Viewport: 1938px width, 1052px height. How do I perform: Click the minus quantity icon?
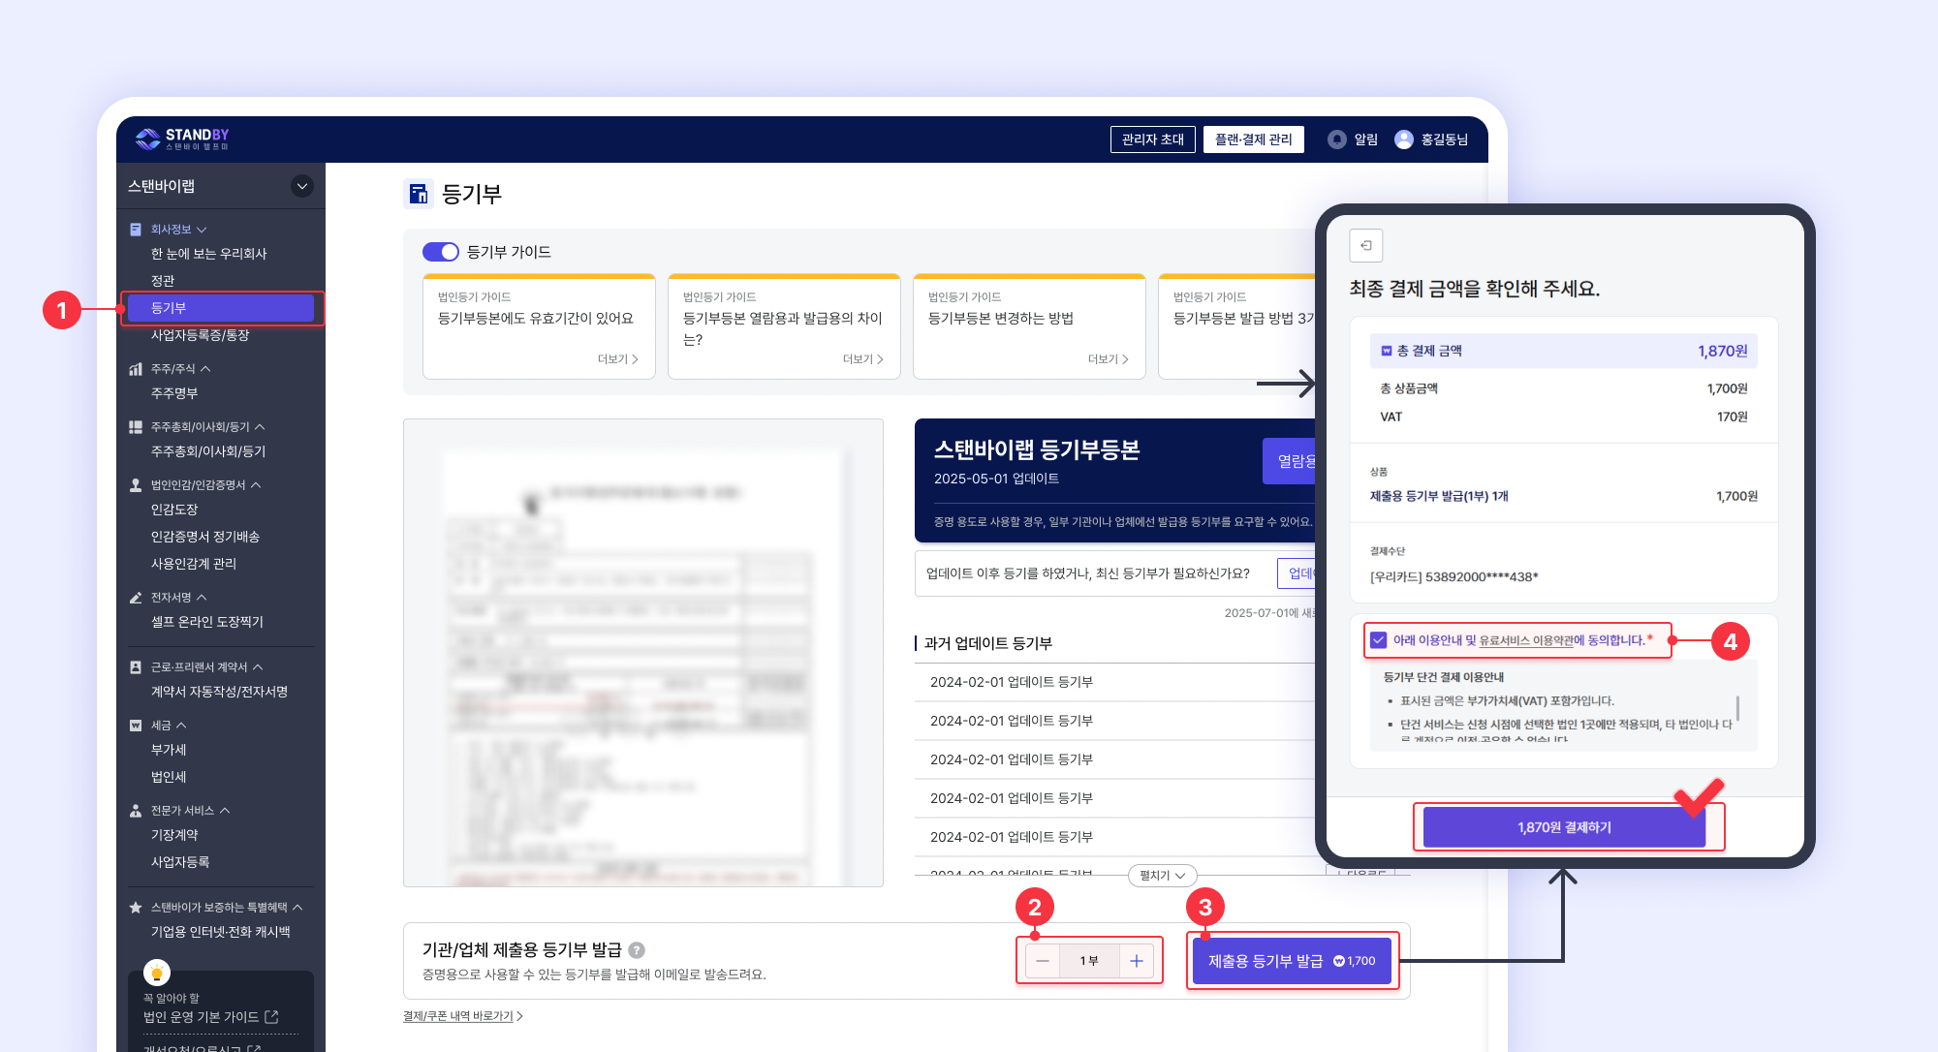[1043, 961]
